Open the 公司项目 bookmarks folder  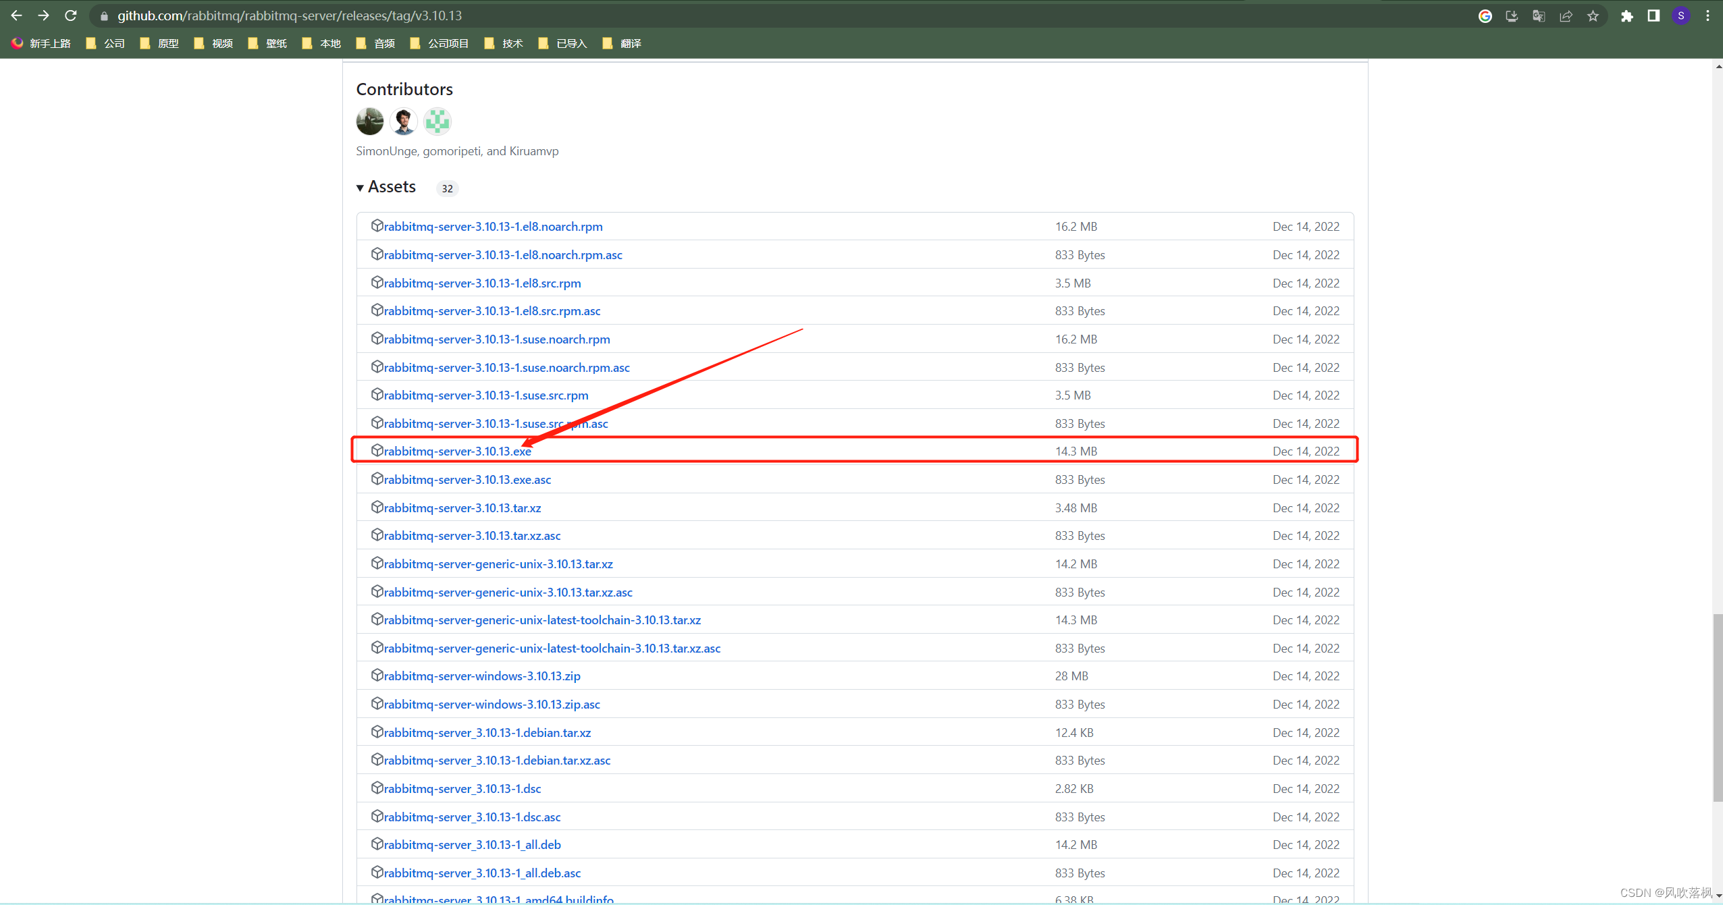tap(440, 43)
